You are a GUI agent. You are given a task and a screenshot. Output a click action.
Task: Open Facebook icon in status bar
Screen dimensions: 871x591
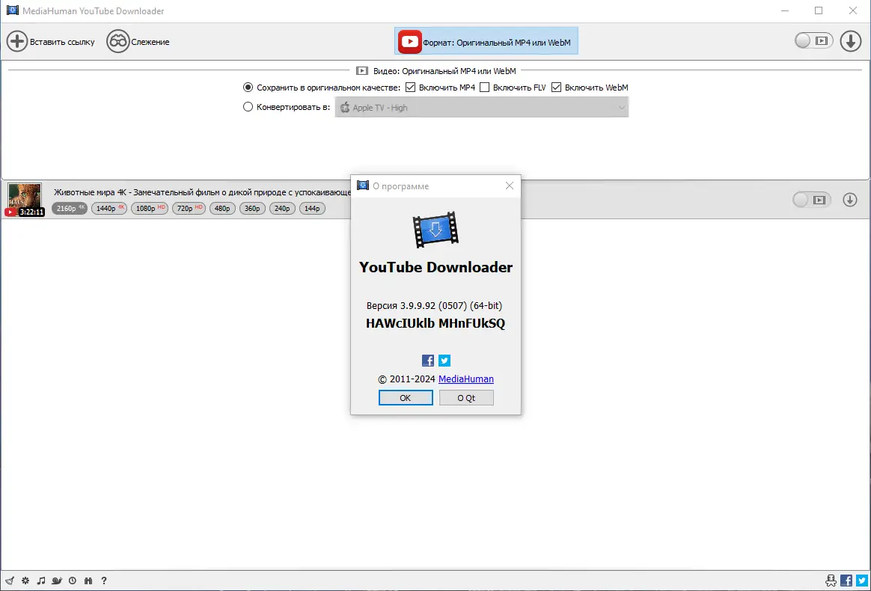click(x=846, y=581)
